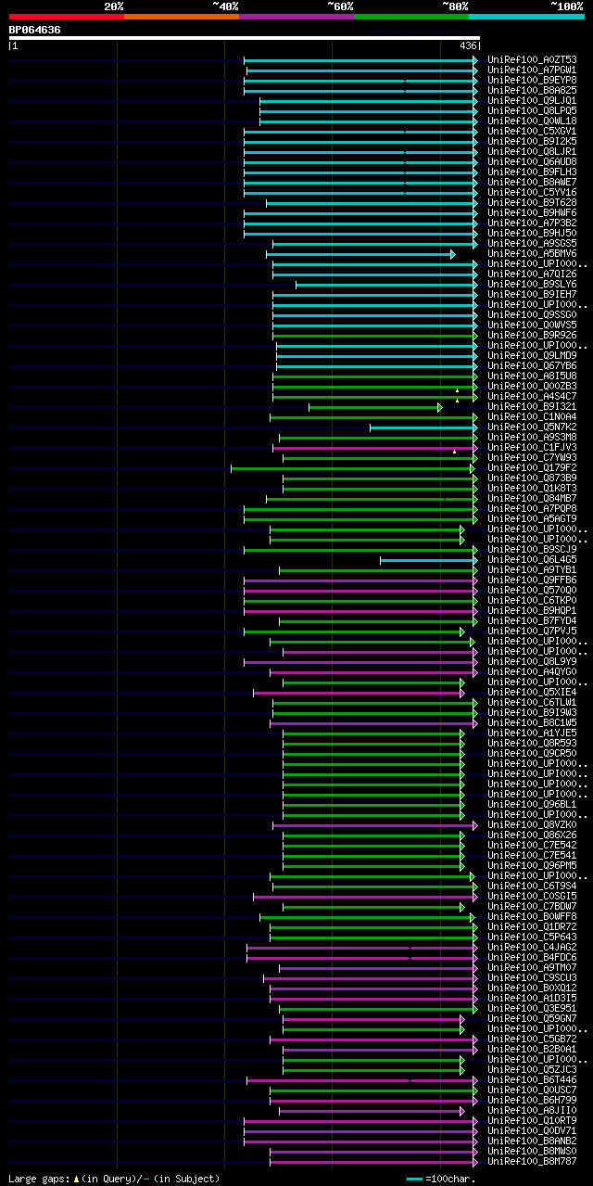
Task: Click the purple alignment bar for UniRef100_C1FJV3
Action: (x=375, y=448)
